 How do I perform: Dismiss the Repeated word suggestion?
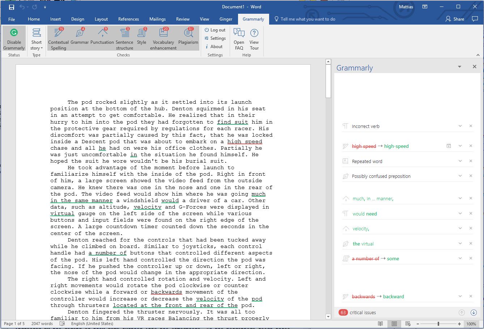(471, 161)
